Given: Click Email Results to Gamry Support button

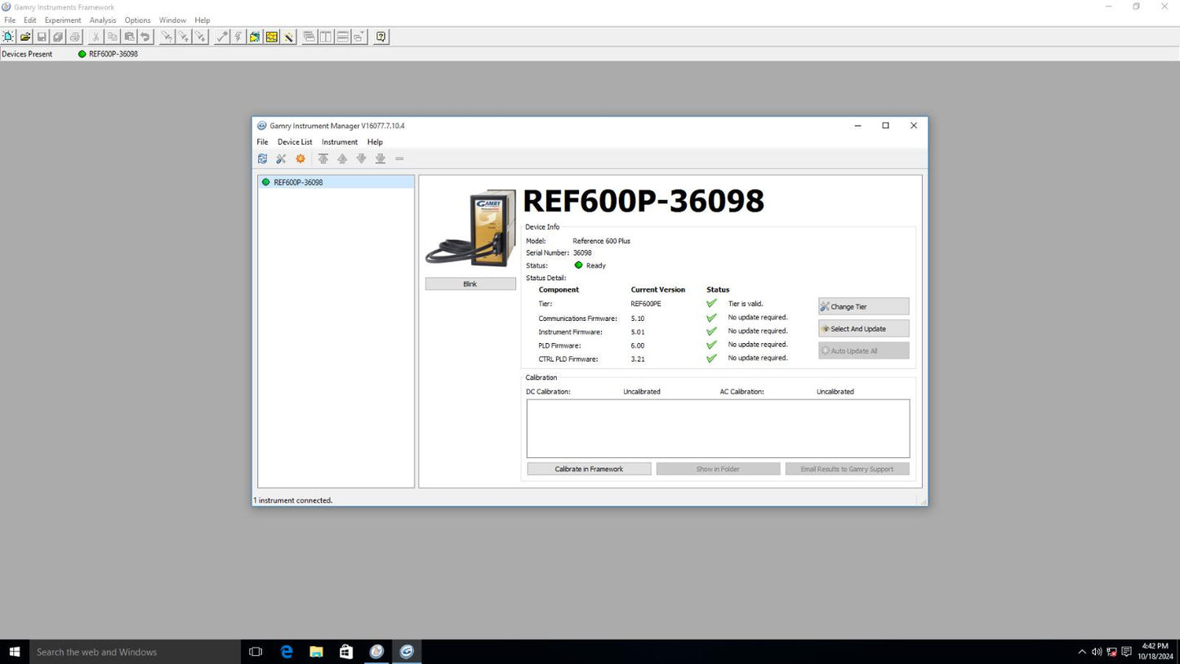Looking at the screenshot, I should click(847, 469).
